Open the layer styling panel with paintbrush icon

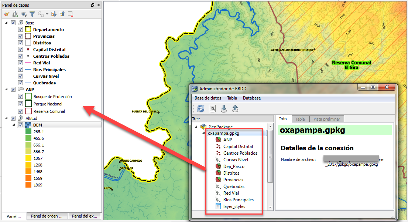pyautogui.click(x=6, y=14)
